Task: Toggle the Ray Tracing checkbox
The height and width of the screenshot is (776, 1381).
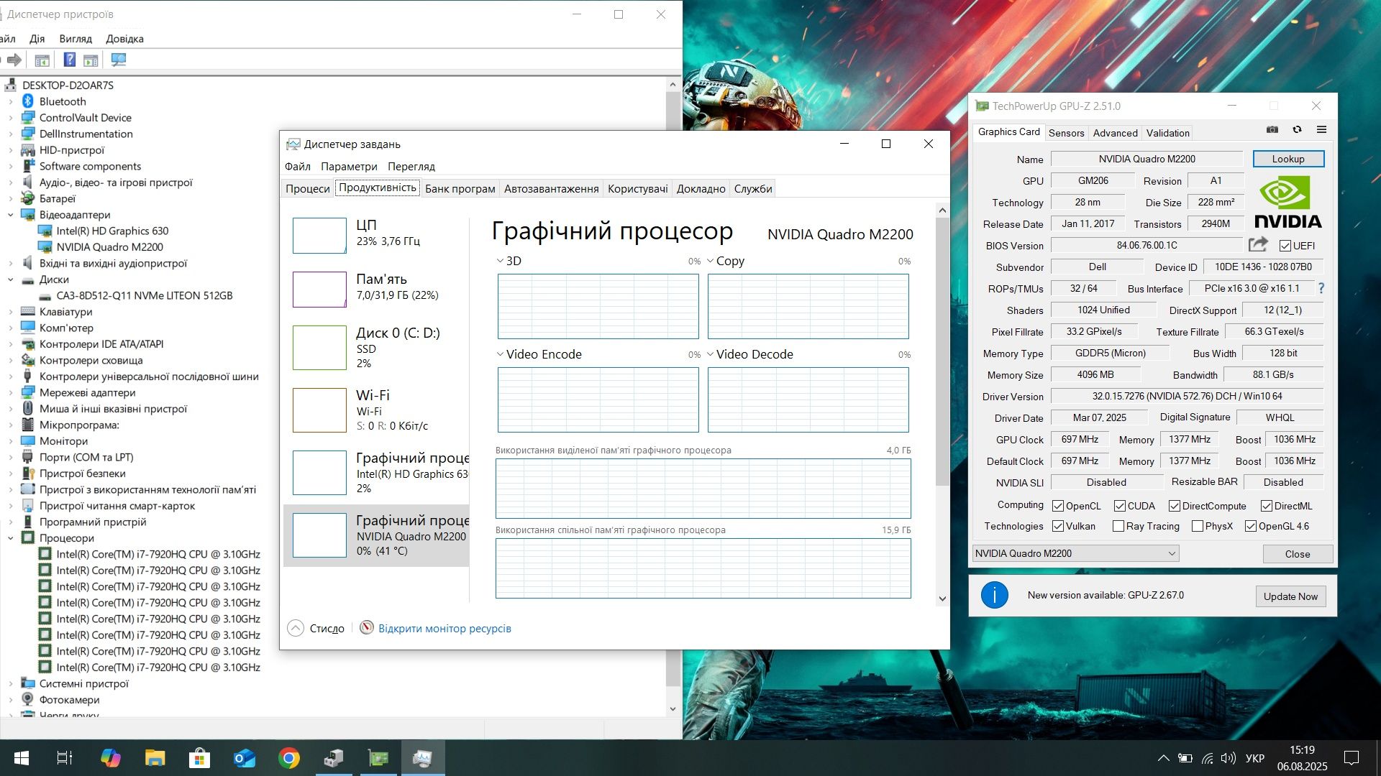Action: coord(1118,526)
